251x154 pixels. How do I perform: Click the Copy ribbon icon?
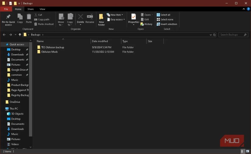coord(20,17)
